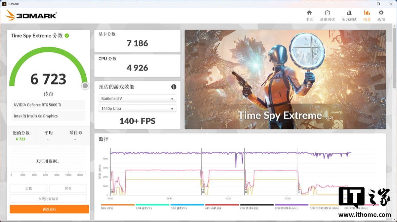Open the Battlefield V game dropdown
The width and height of the screenshot is (397, 222).
point(137,98)
